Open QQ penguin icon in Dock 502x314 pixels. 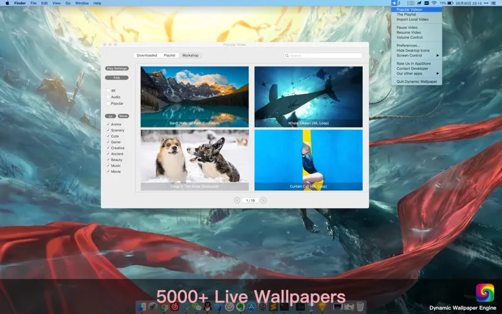click(208, 307)
